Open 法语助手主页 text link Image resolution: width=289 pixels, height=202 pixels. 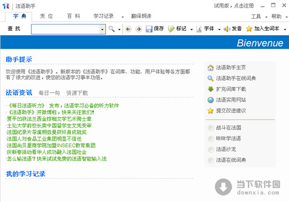231,68
